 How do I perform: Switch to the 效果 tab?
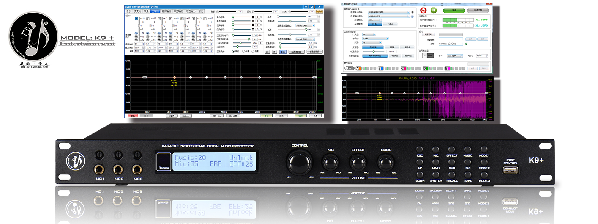146,11
